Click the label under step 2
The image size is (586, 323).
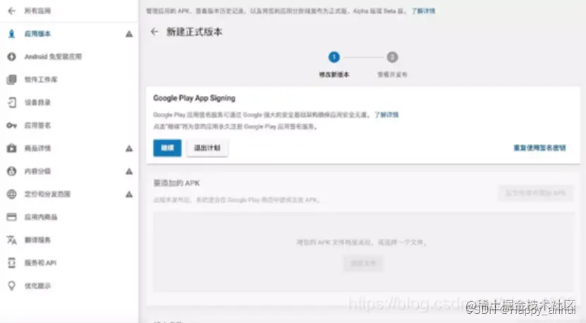[392, 75]
